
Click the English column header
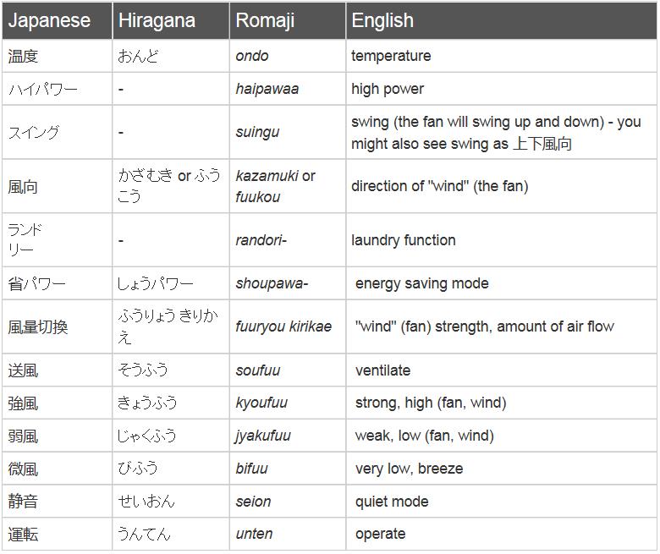(382, 21)
